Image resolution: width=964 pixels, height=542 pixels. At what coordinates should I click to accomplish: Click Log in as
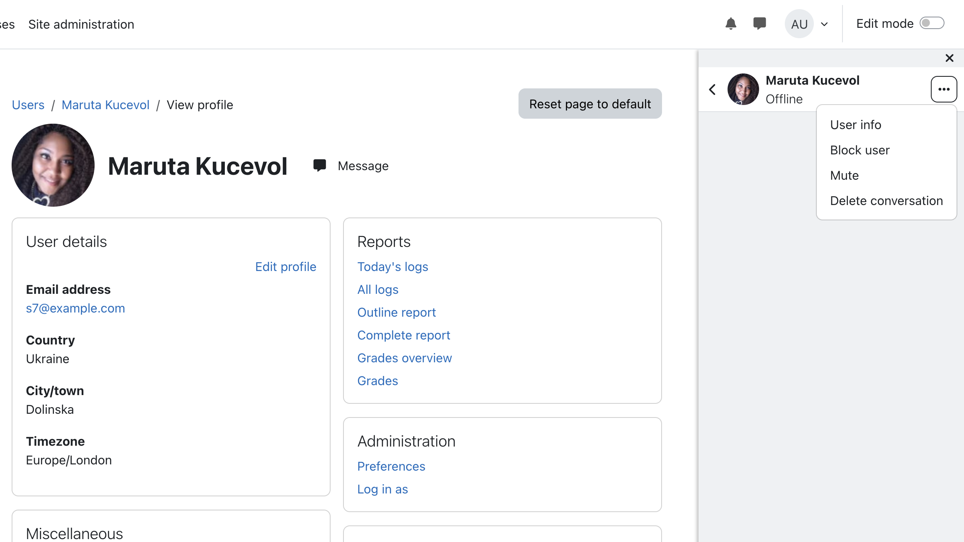382,489
